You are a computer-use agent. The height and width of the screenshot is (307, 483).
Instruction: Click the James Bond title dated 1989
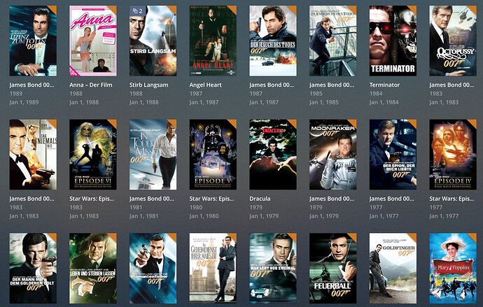click(31, 85)
